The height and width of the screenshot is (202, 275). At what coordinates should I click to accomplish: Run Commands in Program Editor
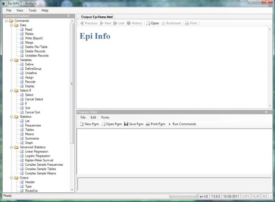coord(183,124)
